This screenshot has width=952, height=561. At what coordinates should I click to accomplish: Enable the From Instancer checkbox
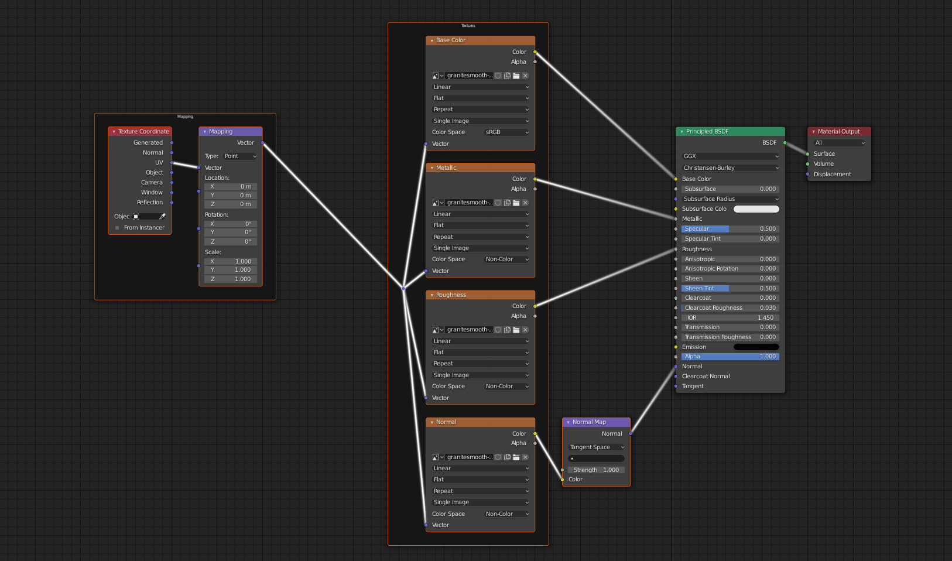pos(117,228)
